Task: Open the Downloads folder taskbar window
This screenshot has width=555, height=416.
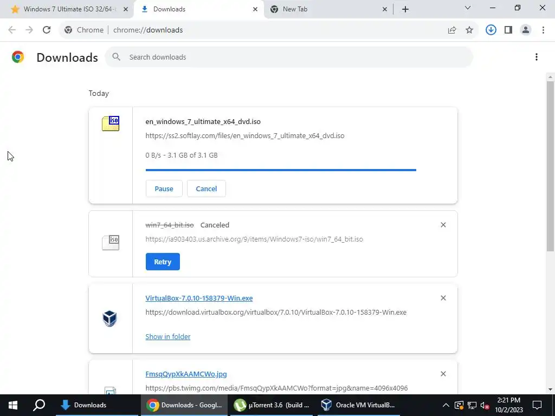Action: pyautogui.click(x=97, y=405)
